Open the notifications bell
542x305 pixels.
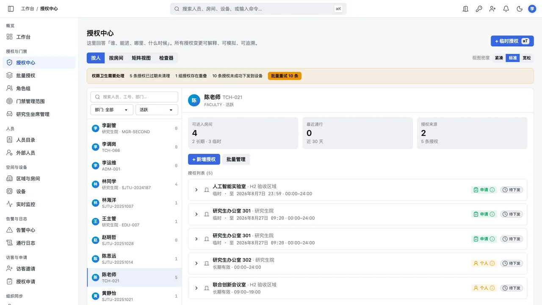click(x=506, y=8)
